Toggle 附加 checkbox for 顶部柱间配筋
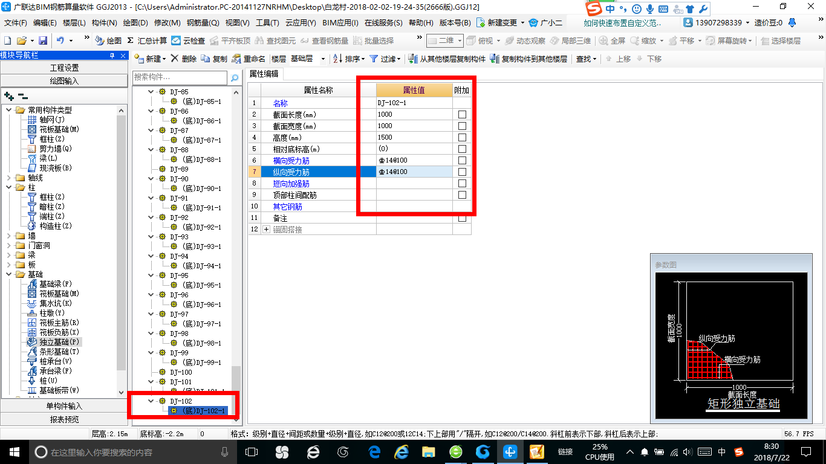826x464 pixels. (x=462, y=195)
